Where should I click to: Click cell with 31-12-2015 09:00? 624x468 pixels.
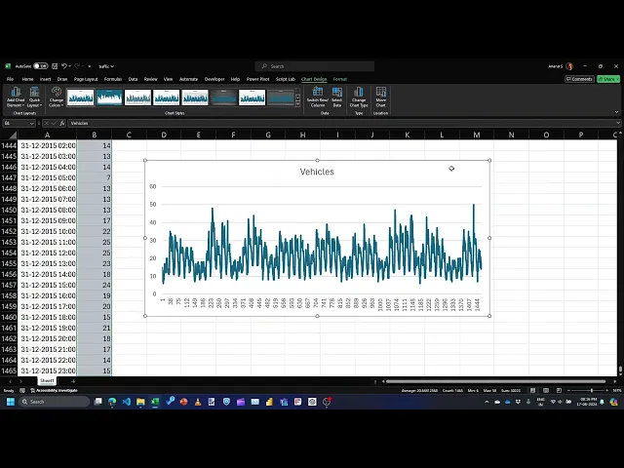coord(48,220)
